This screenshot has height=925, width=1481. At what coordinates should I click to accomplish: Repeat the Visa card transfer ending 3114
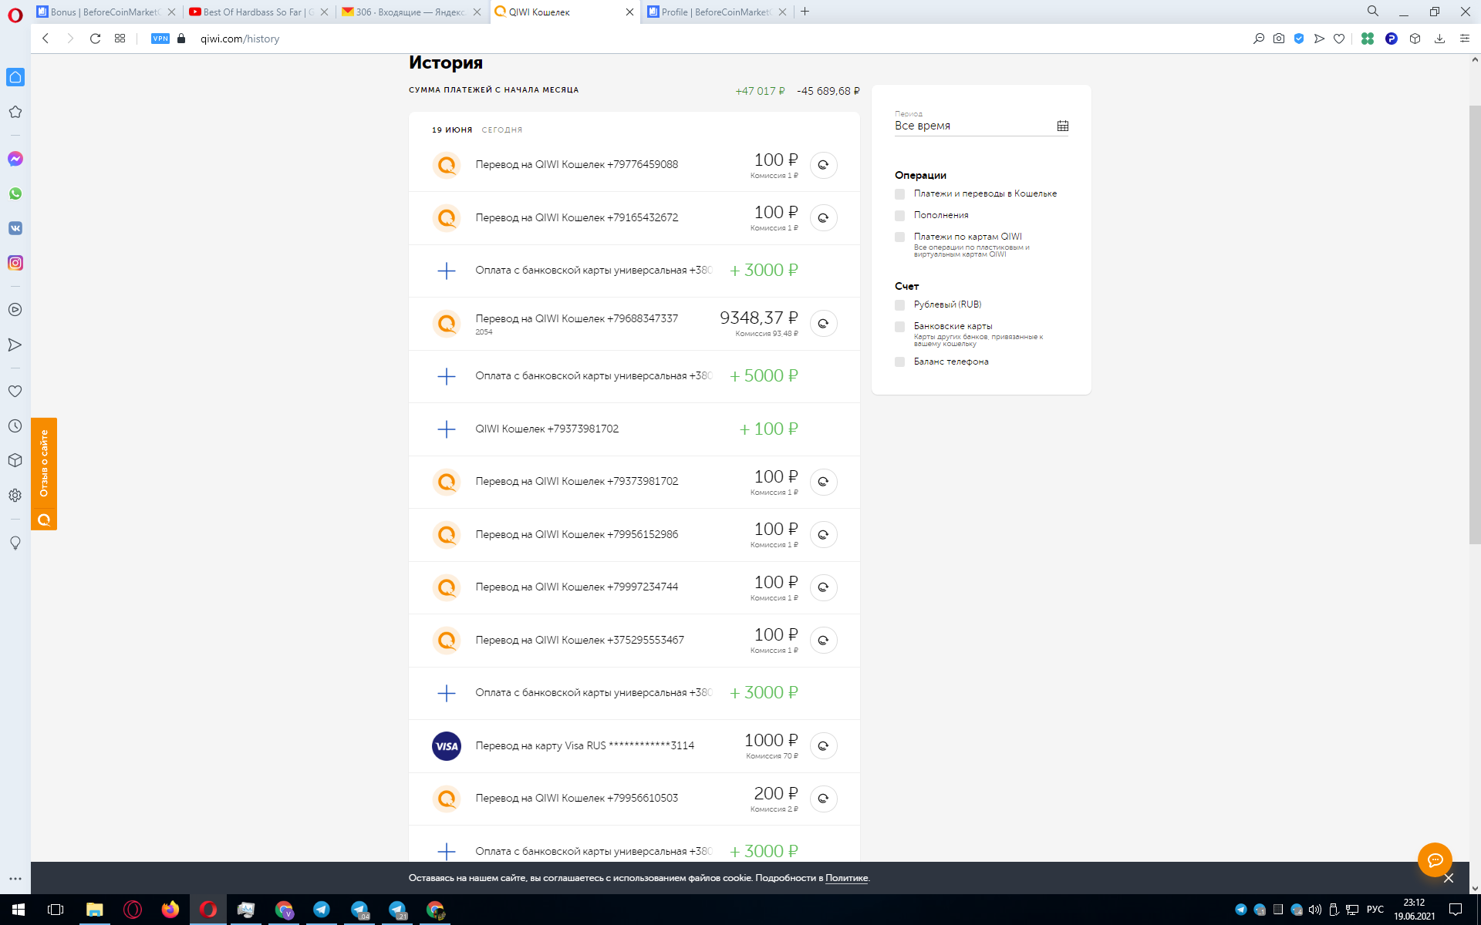click(823, 746)
